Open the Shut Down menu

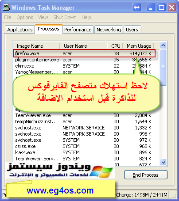[x=65, y=17]
